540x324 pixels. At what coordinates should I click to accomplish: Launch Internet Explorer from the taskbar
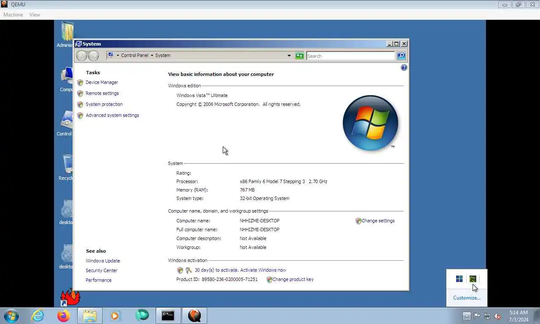coord(38,316)
